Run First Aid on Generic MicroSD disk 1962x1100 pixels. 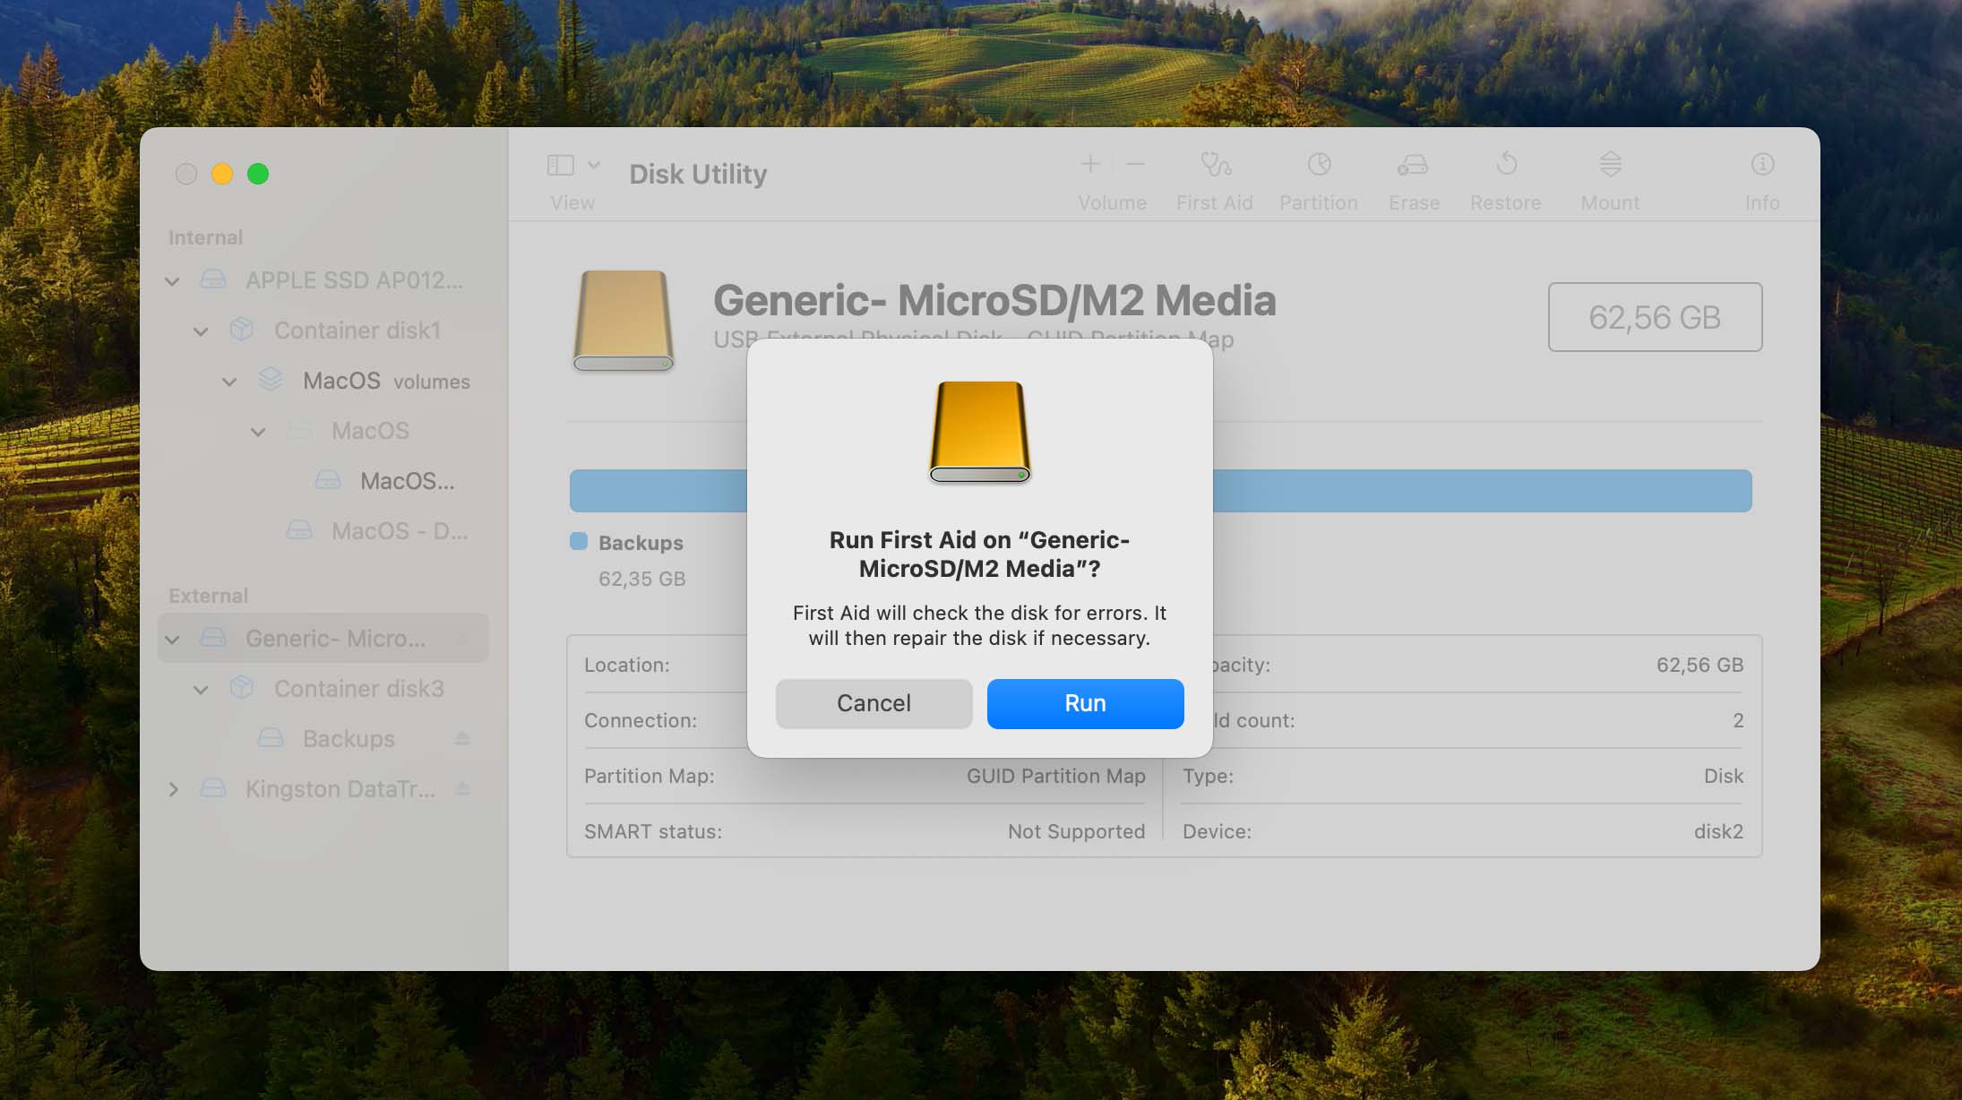[x=1085, y=702]
